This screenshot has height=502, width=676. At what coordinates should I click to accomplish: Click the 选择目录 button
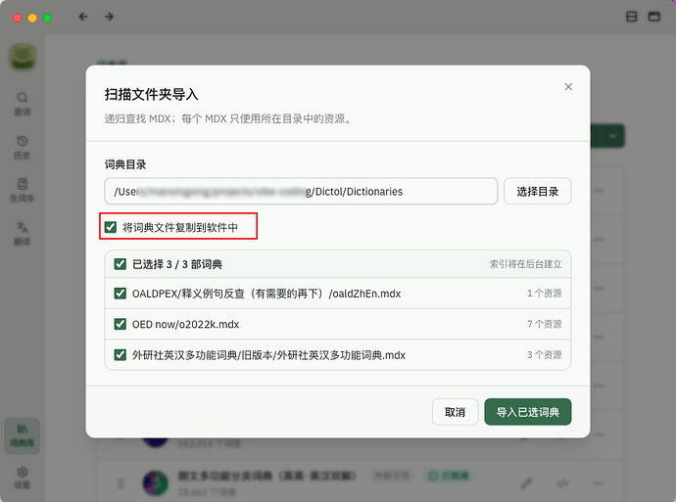537,191
